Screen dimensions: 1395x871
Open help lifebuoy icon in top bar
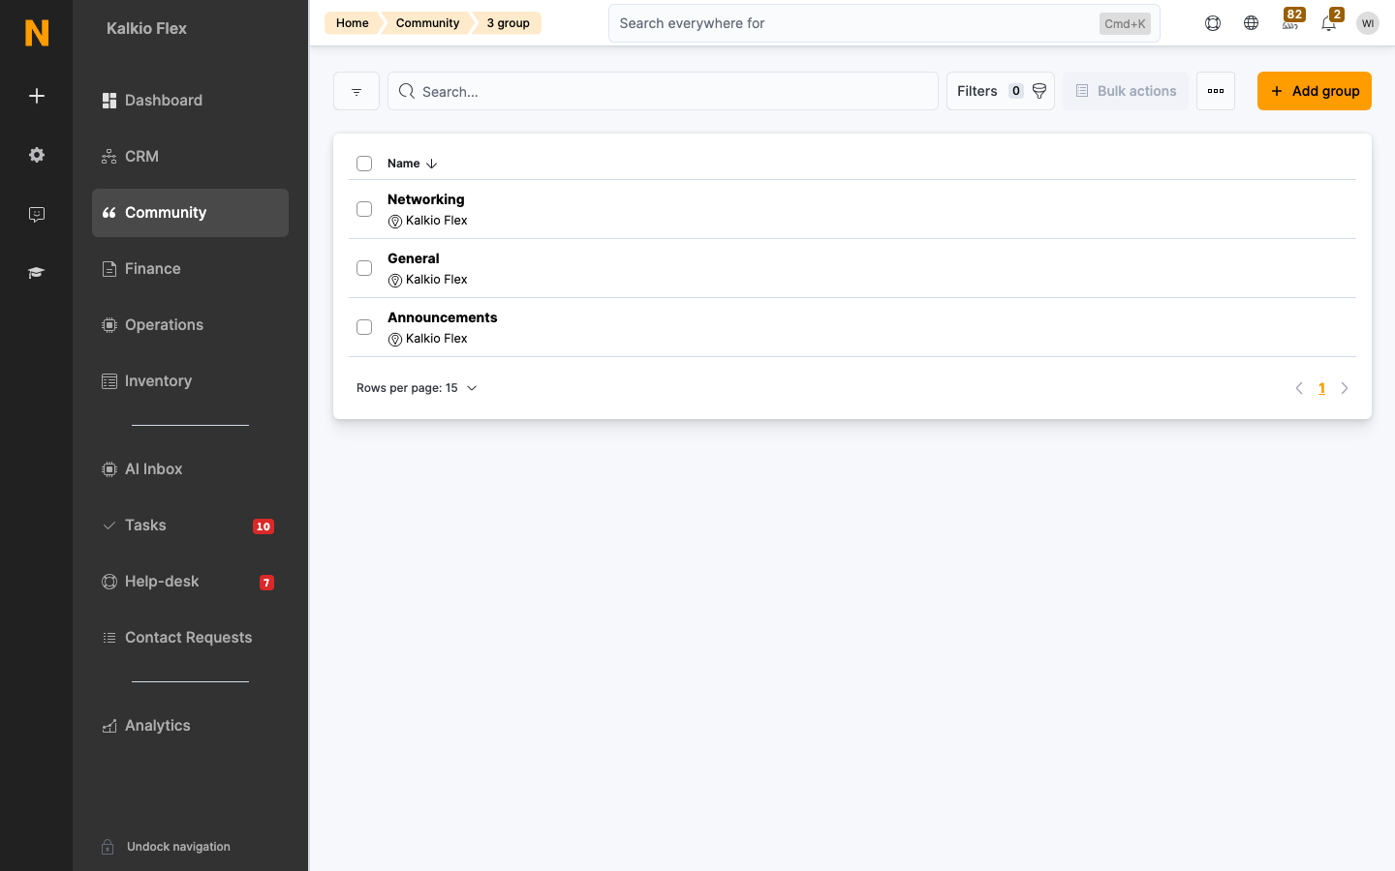tap(1213, 23)
